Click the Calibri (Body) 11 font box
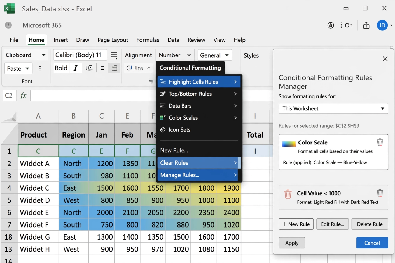This screenshot has height=263, width=395. [x=80, y=55]
